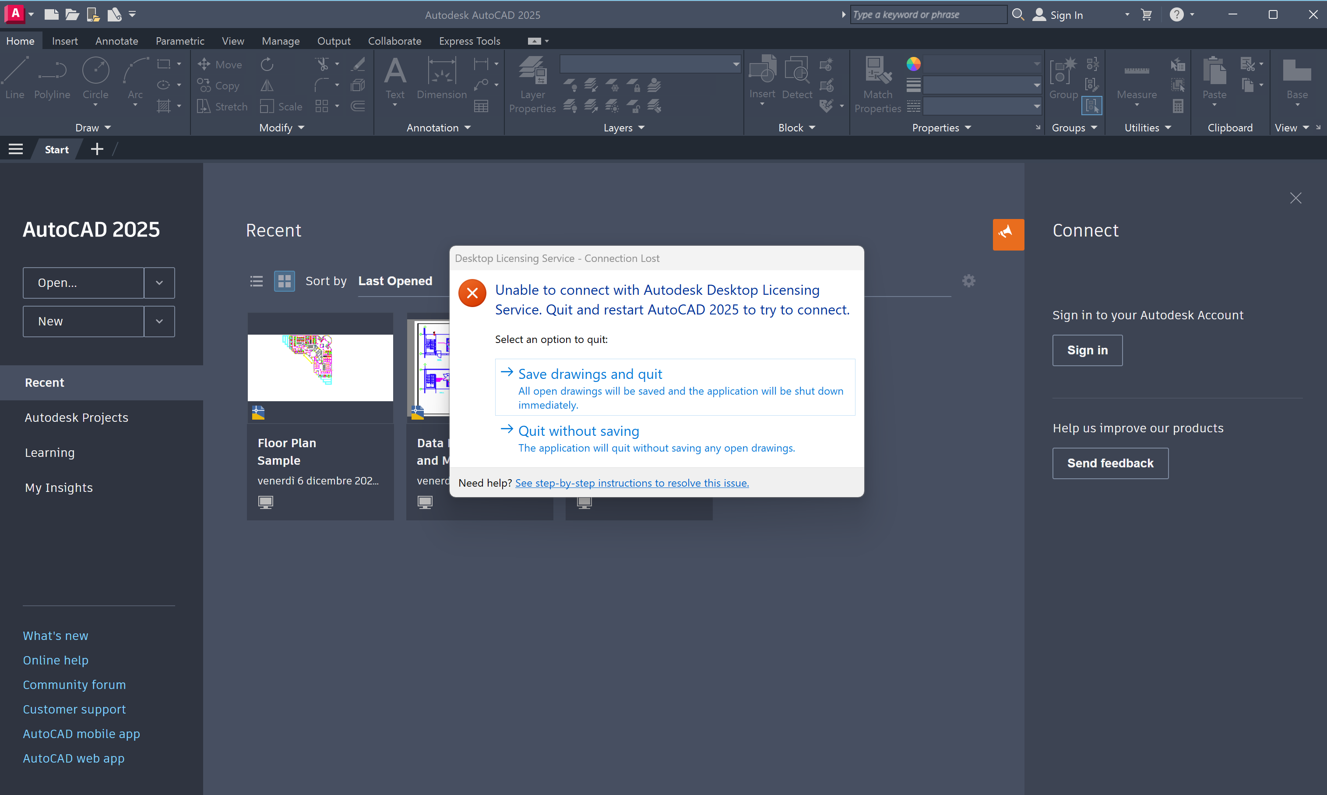Image resolution: width=1327 pixels, height=795 pixels.
Task: Toggle the group selection button in Groups panel
Action: [1092, 106]
